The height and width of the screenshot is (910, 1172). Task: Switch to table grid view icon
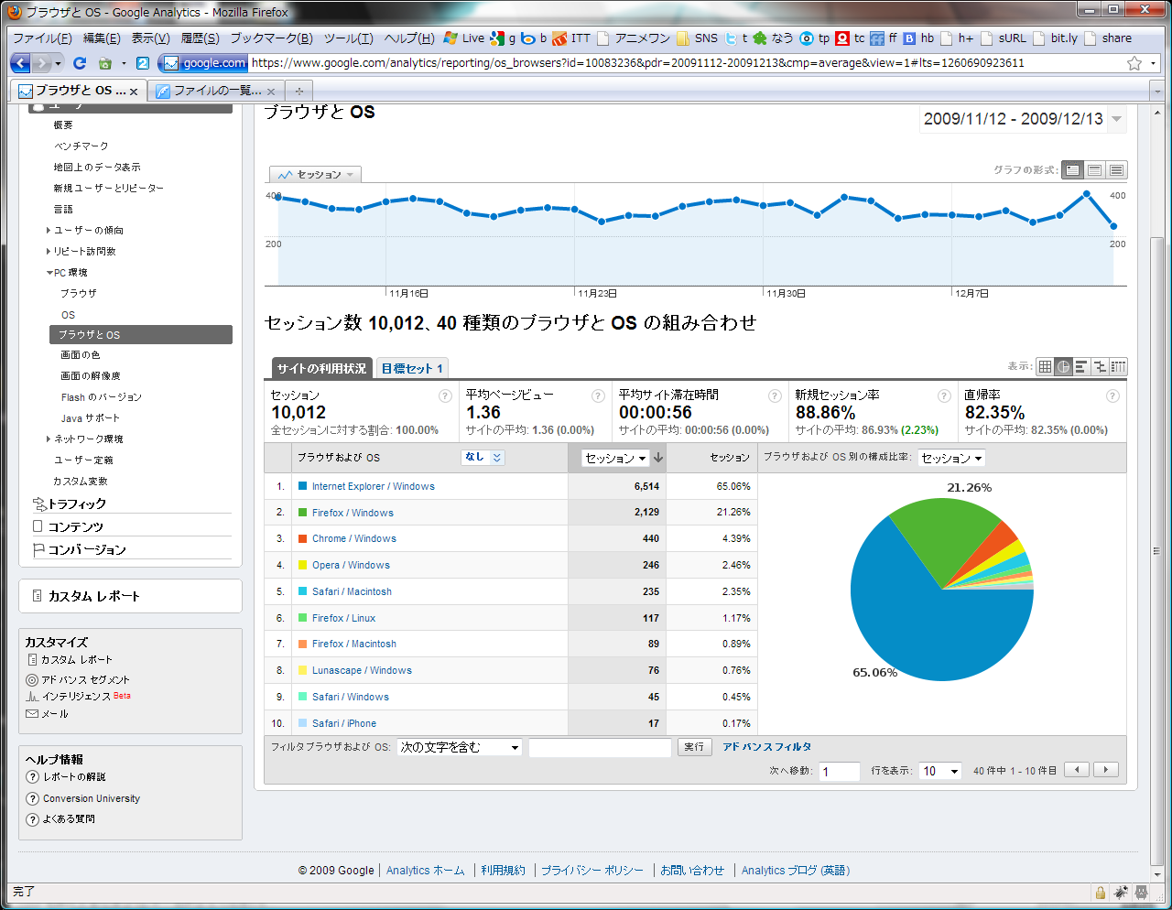click(x=1045, y=367)
